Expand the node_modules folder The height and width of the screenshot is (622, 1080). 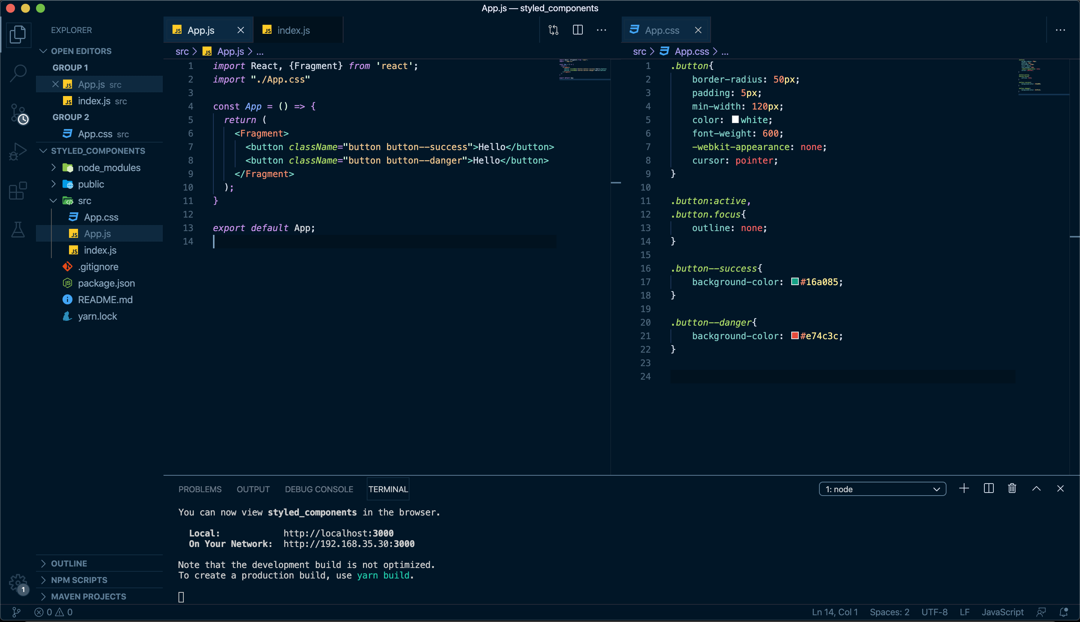109,167
